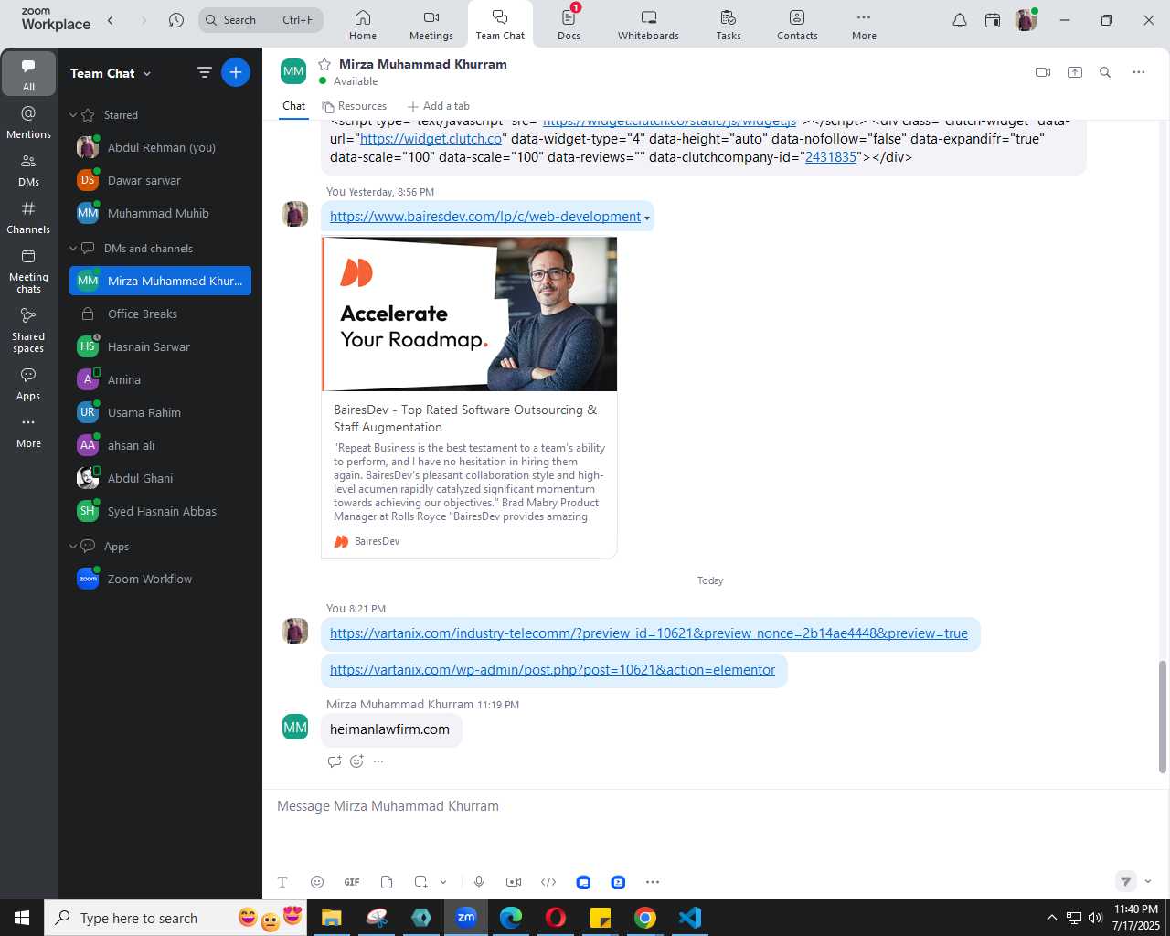Open chat with Hasnain Sarwar

coord(161,347)
